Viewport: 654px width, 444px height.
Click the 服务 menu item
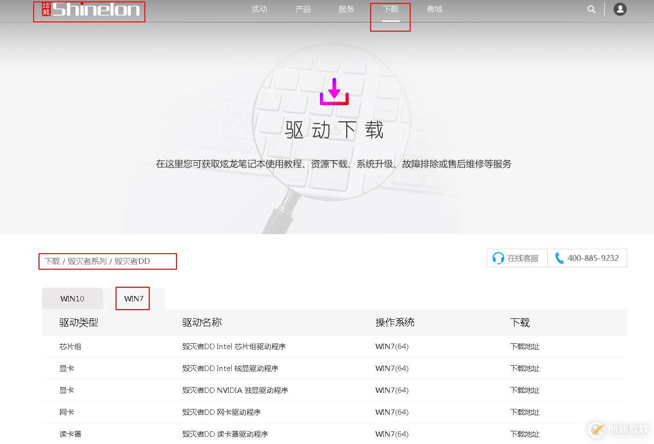click(x=346, y=9)
